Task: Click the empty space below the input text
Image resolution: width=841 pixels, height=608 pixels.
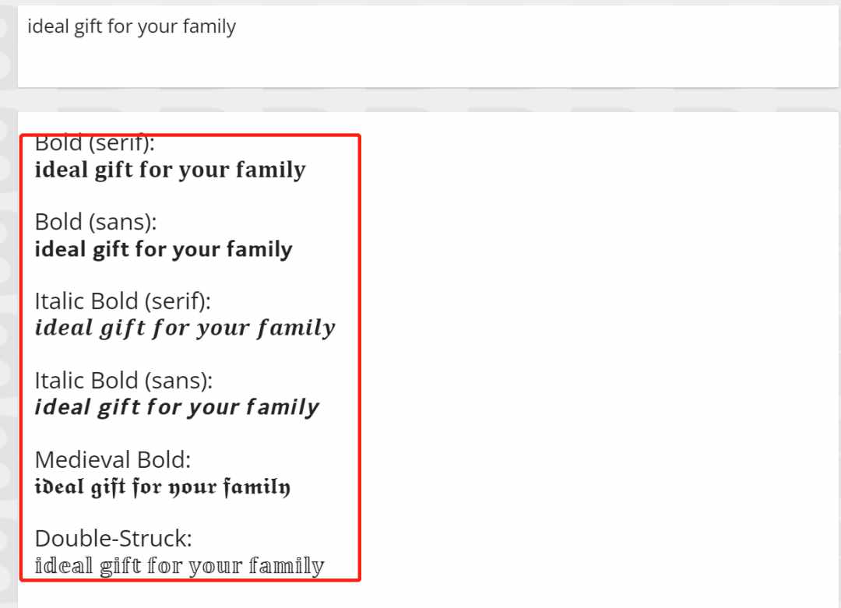Action: (x=428, y=65)
